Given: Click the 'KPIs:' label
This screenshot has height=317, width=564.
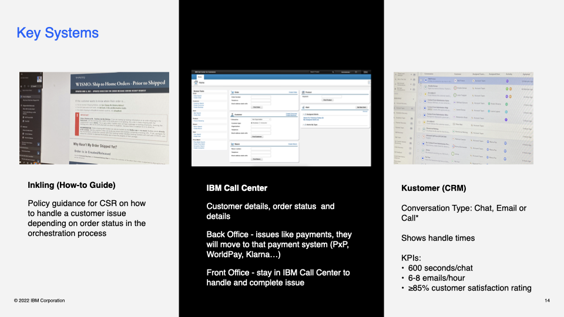Looking at the screenshot, I should tap(411, 258).
